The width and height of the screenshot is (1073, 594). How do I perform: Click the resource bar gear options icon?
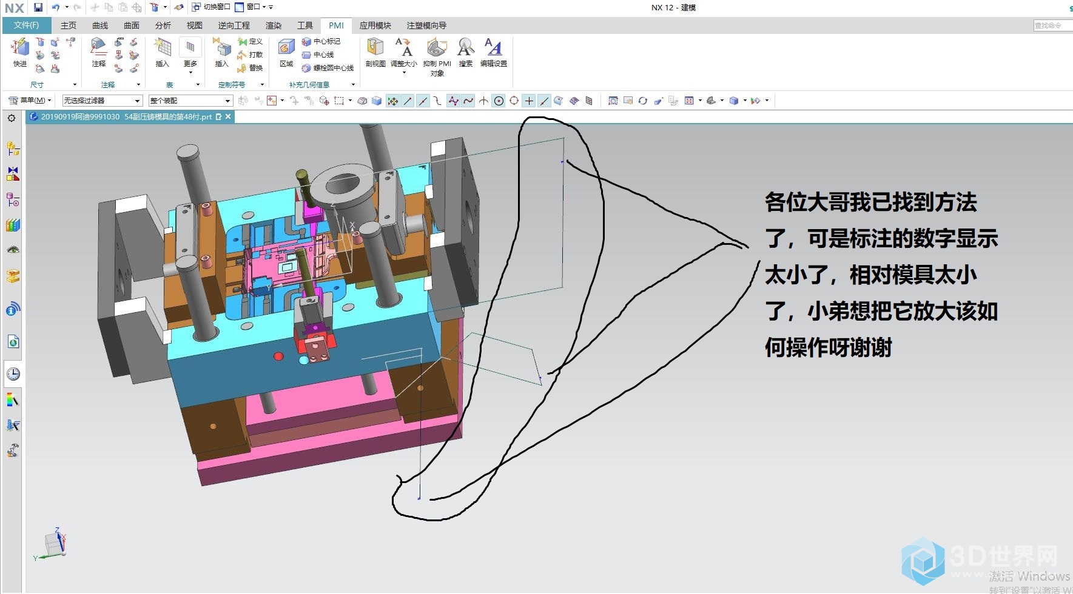tap(12, 118)
